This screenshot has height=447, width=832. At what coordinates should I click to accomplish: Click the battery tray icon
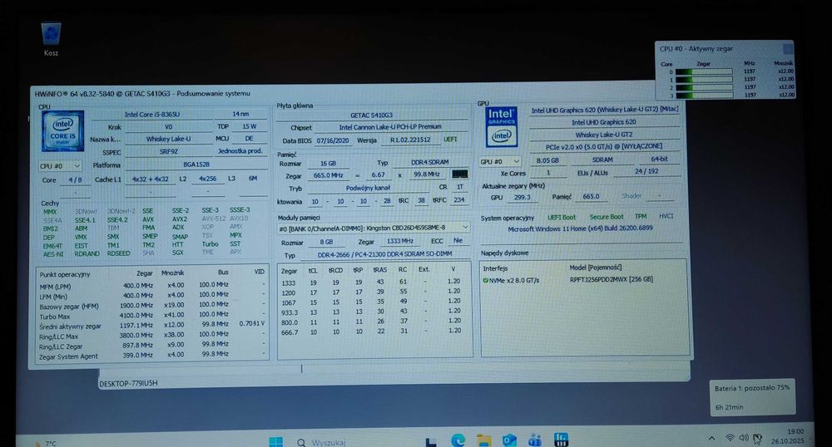pyautogui.click(x=758, y=439)
